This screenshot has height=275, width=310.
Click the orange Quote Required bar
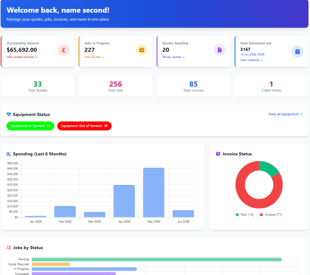tap(51, 264)
